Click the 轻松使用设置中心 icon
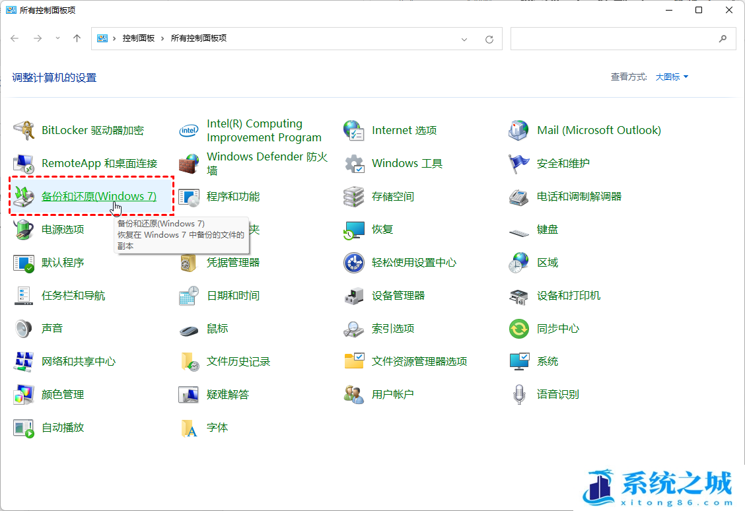The height and width of the screenshot is (511, 745). (x=354, y=262)
